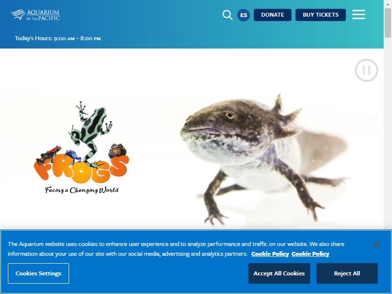Open the second Cookie Policy link

tap(310, 254)
